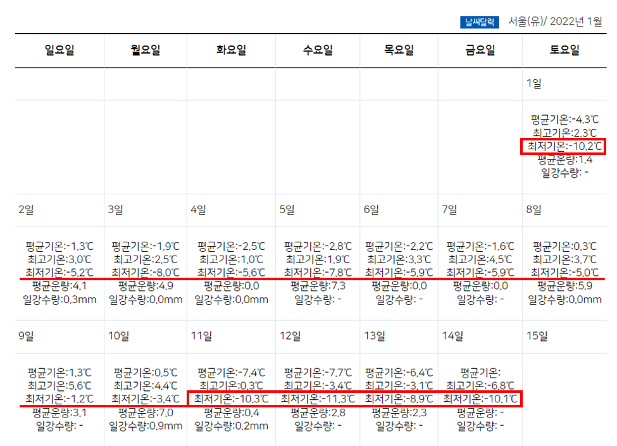Click the 수요일 column header
Viewport: 617px width, 446px height.
click(x=318, y=50)
